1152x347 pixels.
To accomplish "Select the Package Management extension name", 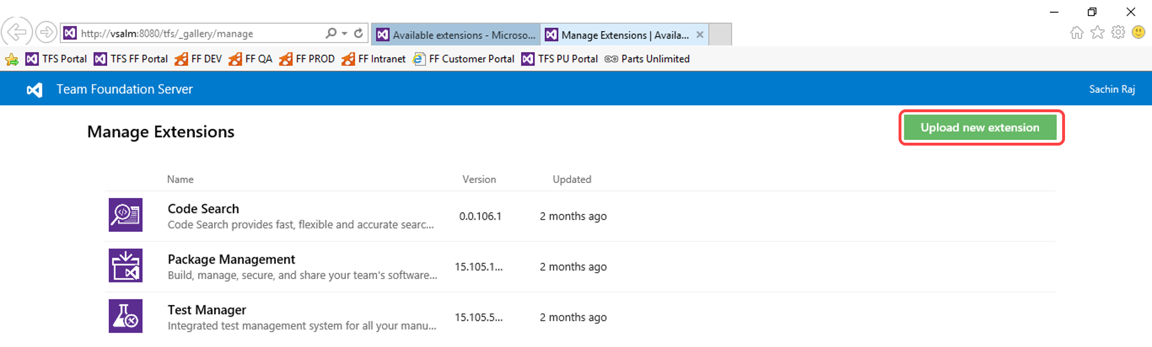I will coord(232,260).
